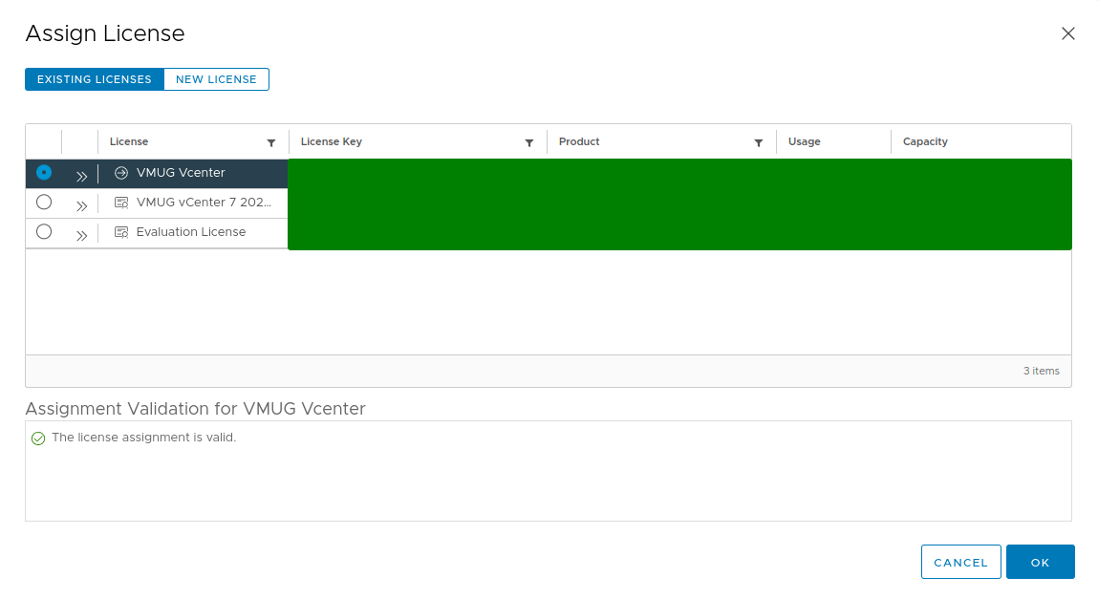Select the VMUG vCenter 7 radio button
Screen dimensions: 1098x599
click(x=43, y=203)
